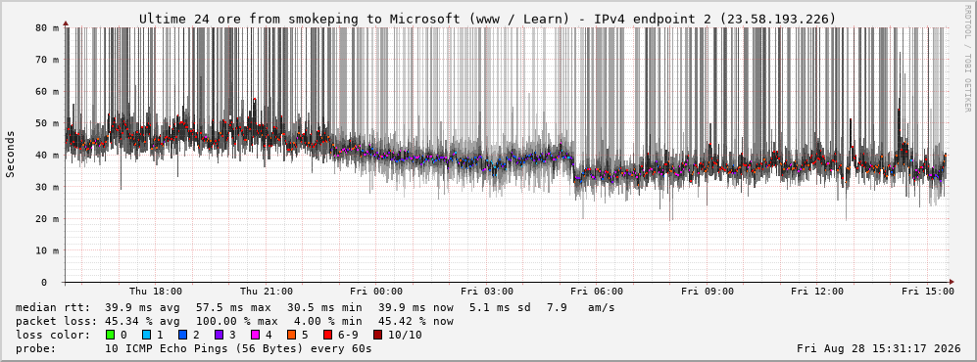Click the light blue loss color 1 swatch
Screen dimensions: 977x362
(x=147, y=335)
